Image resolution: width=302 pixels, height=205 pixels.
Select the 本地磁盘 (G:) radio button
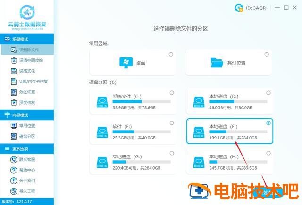172,153
